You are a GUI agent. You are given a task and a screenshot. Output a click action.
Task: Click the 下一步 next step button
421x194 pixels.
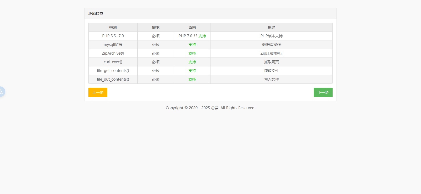(x=323, y=92)
